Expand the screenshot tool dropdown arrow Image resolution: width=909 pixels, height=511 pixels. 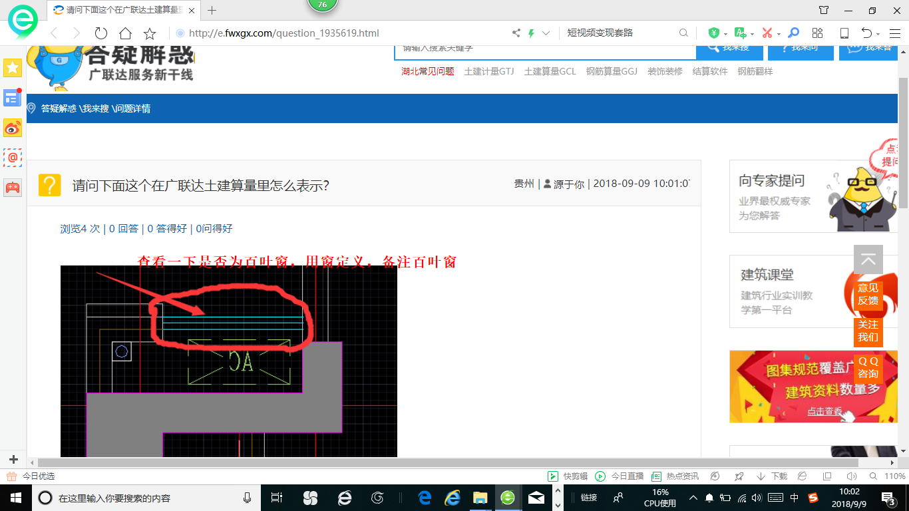(x=778, y=34)
